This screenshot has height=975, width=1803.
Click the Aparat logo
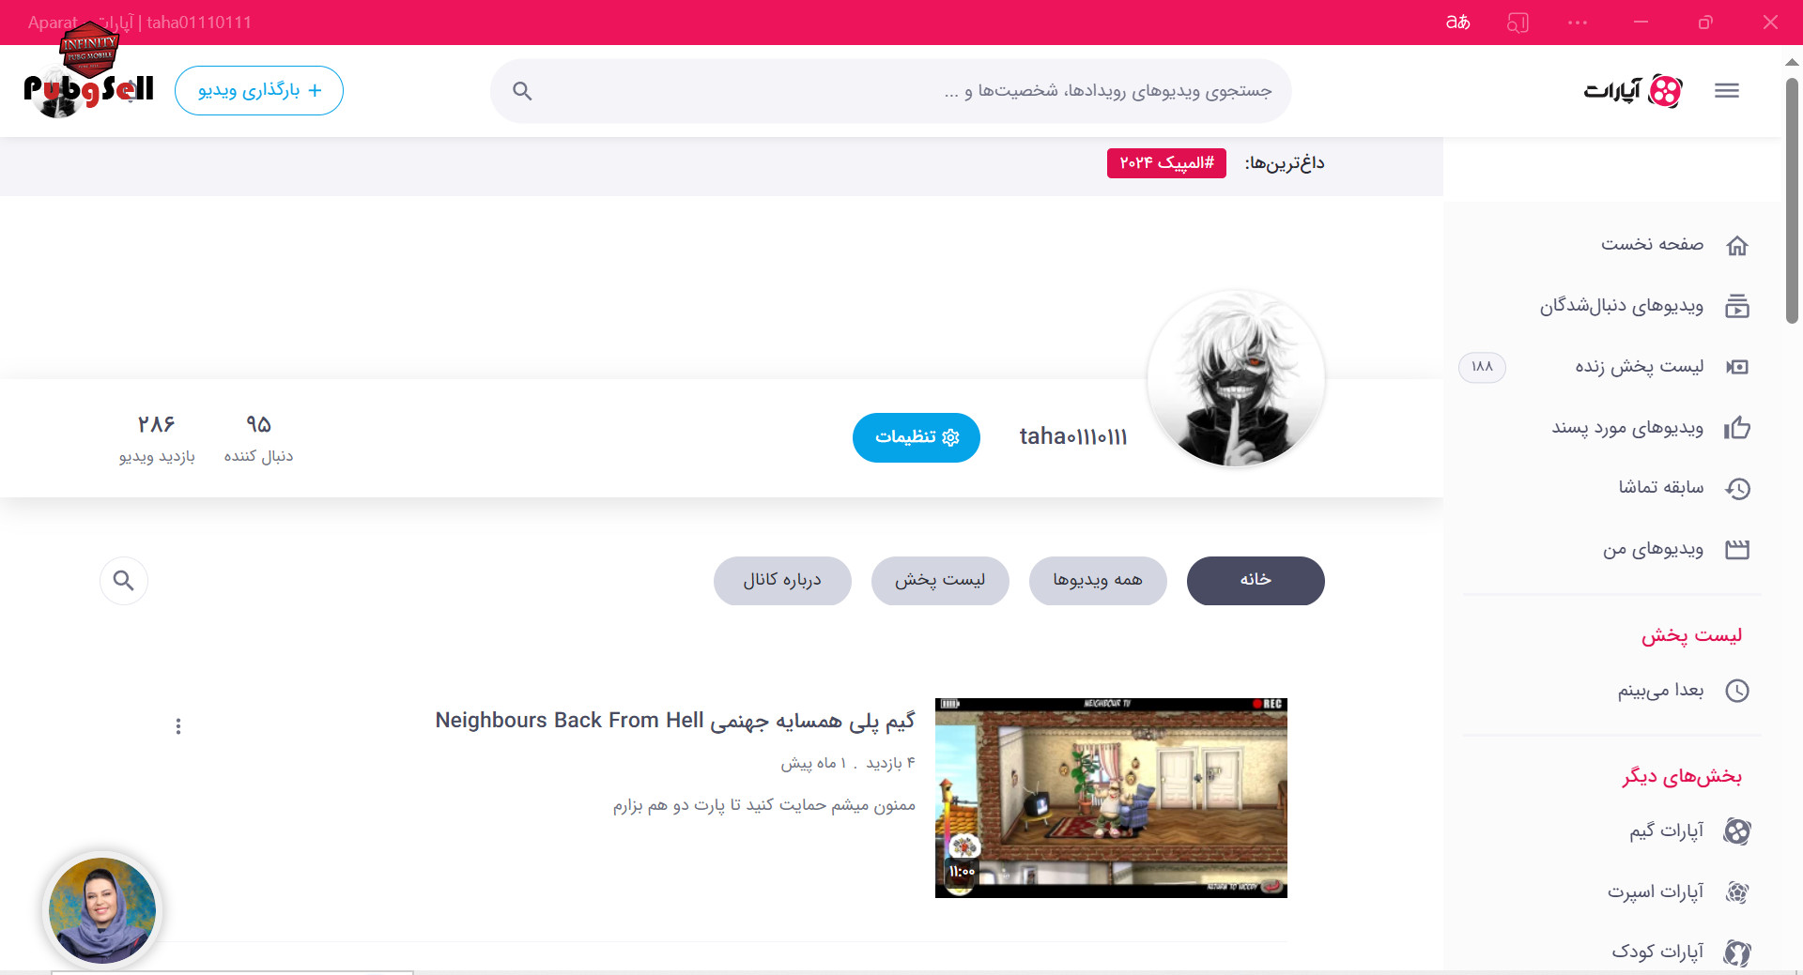point(1633,91)
